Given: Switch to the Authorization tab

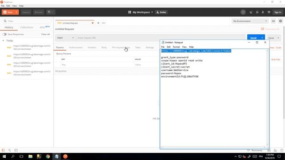Looking at the screenshot, I should 76,48.
